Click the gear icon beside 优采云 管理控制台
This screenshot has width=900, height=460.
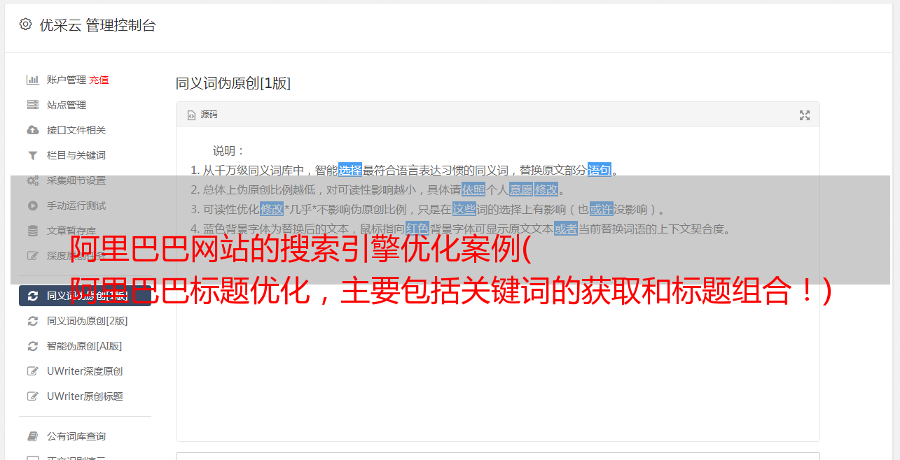pyautogui.click(x=25, y=24)
